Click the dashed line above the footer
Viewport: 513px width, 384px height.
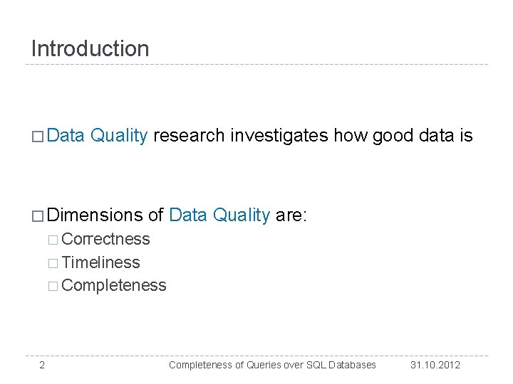[256, 356]
